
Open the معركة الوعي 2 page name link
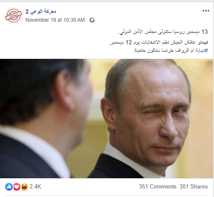click(x=41, y=12)
